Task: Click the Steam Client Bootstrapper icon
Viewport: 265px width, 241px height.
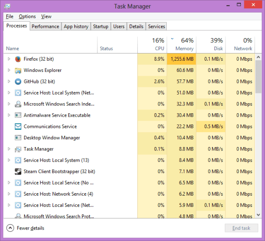Action: [x=18, y=172]
